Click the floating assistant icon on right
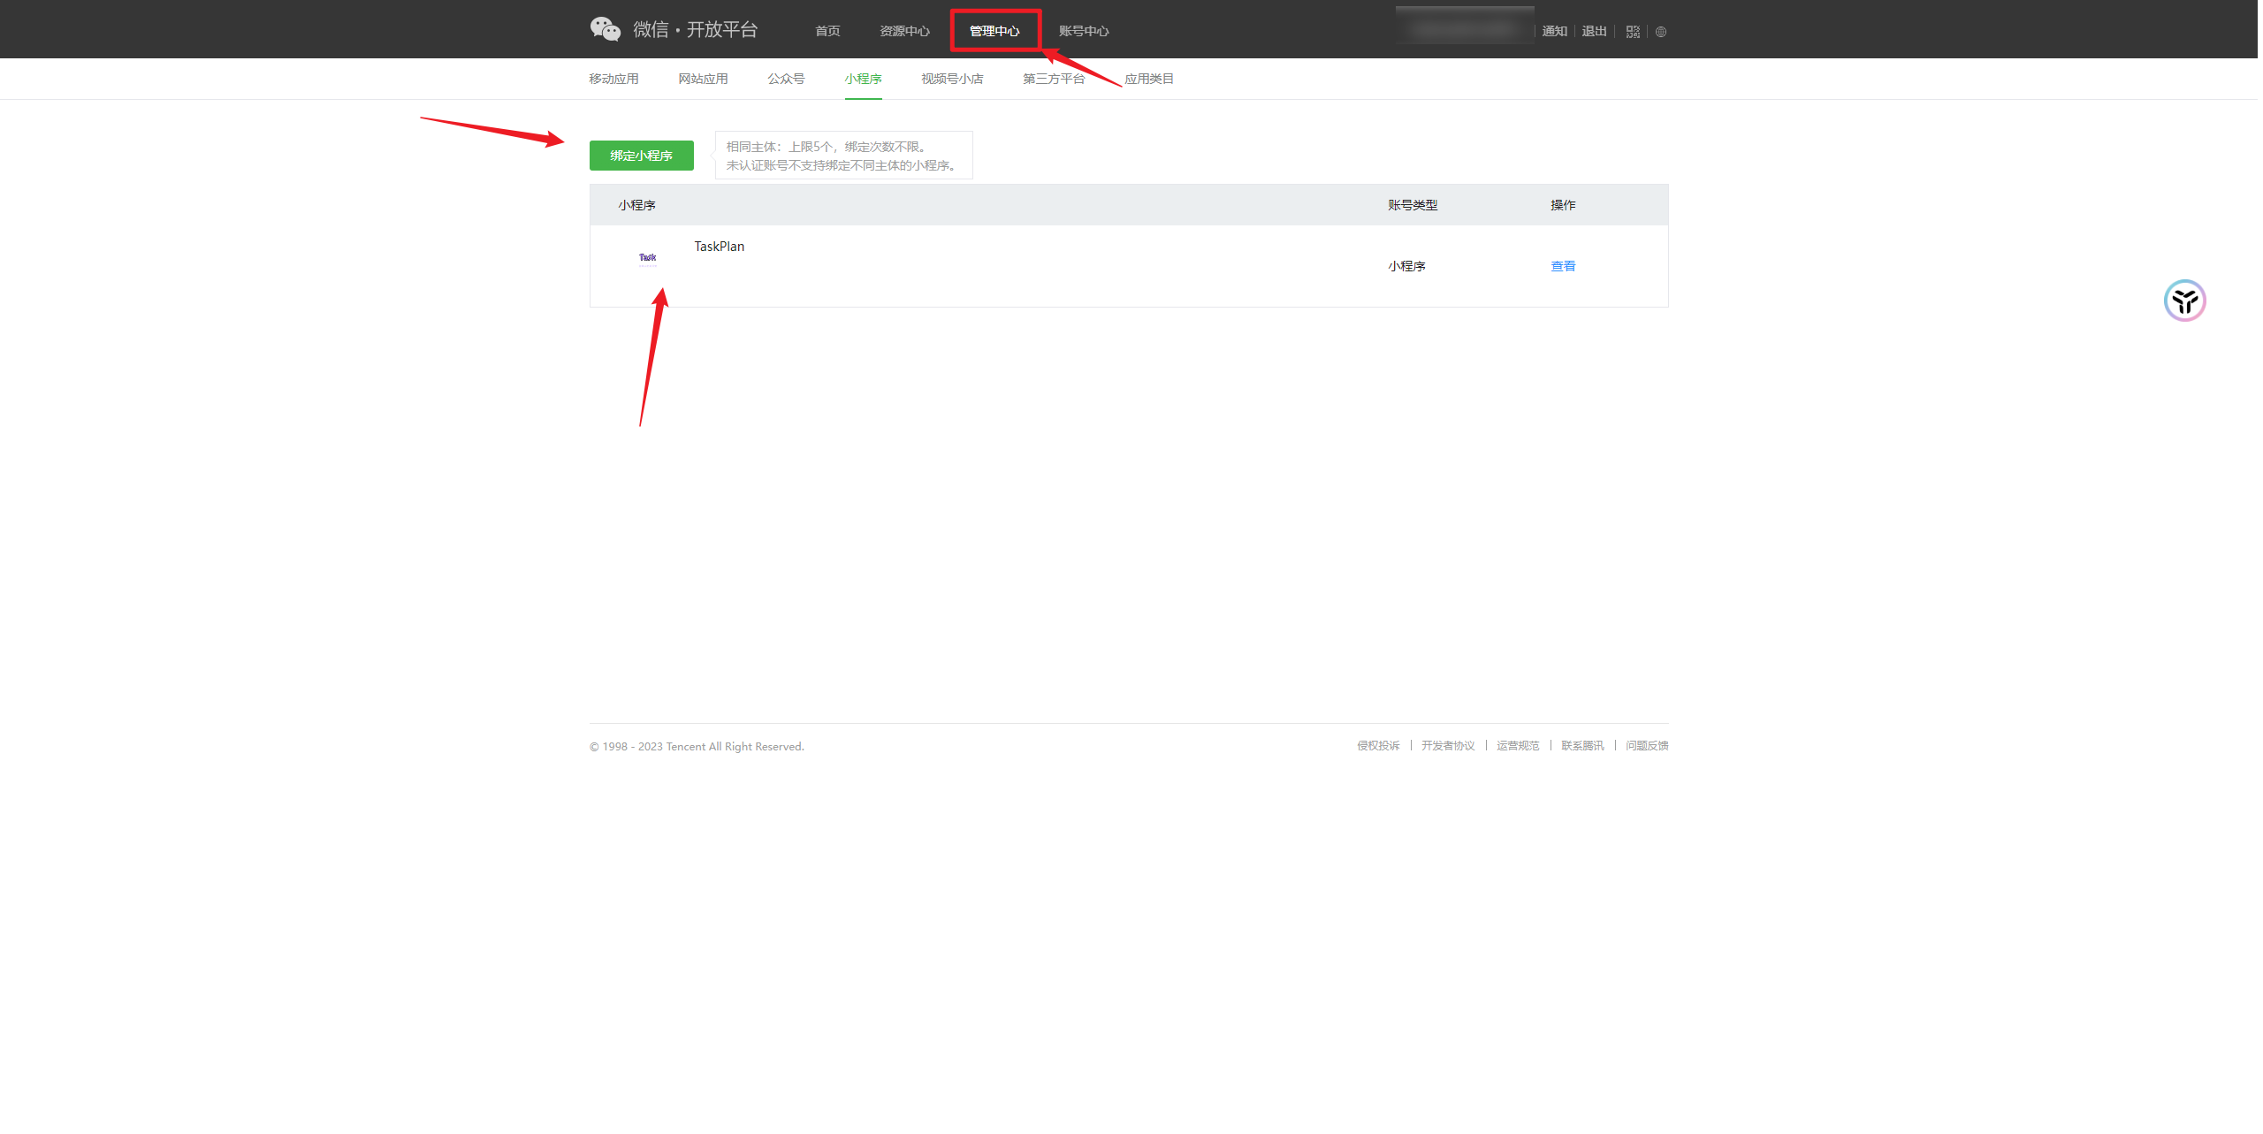The height and width of the screenshot is (1134, 2263). click(2184, 301)
